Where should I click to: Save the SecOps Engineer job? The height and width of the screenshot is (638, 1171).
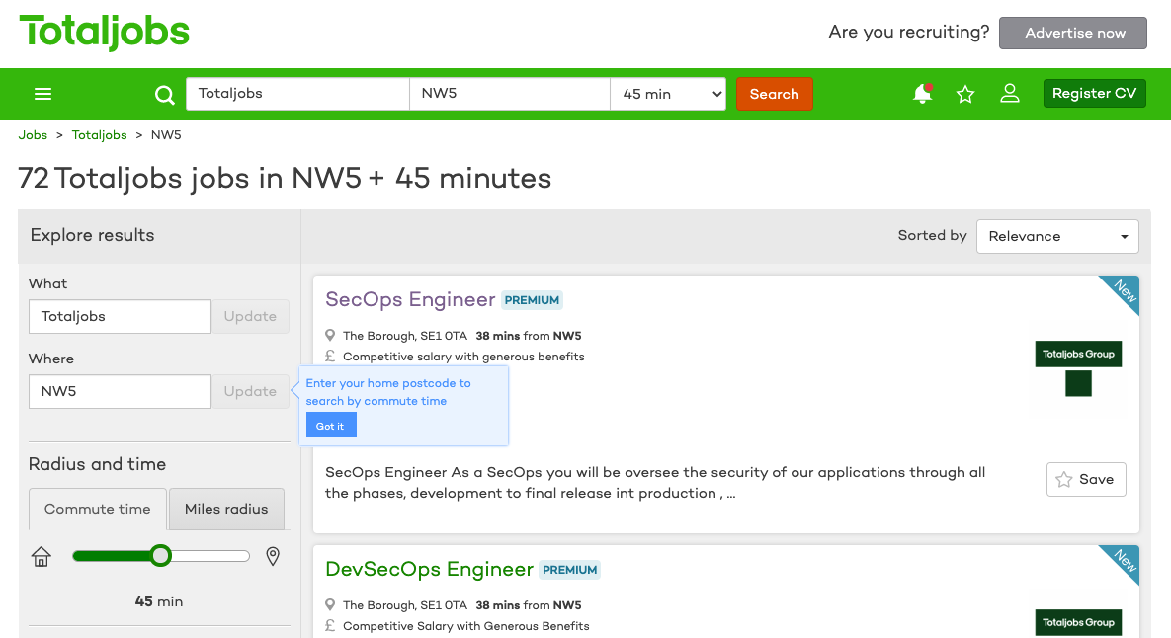click(1086, 479)
